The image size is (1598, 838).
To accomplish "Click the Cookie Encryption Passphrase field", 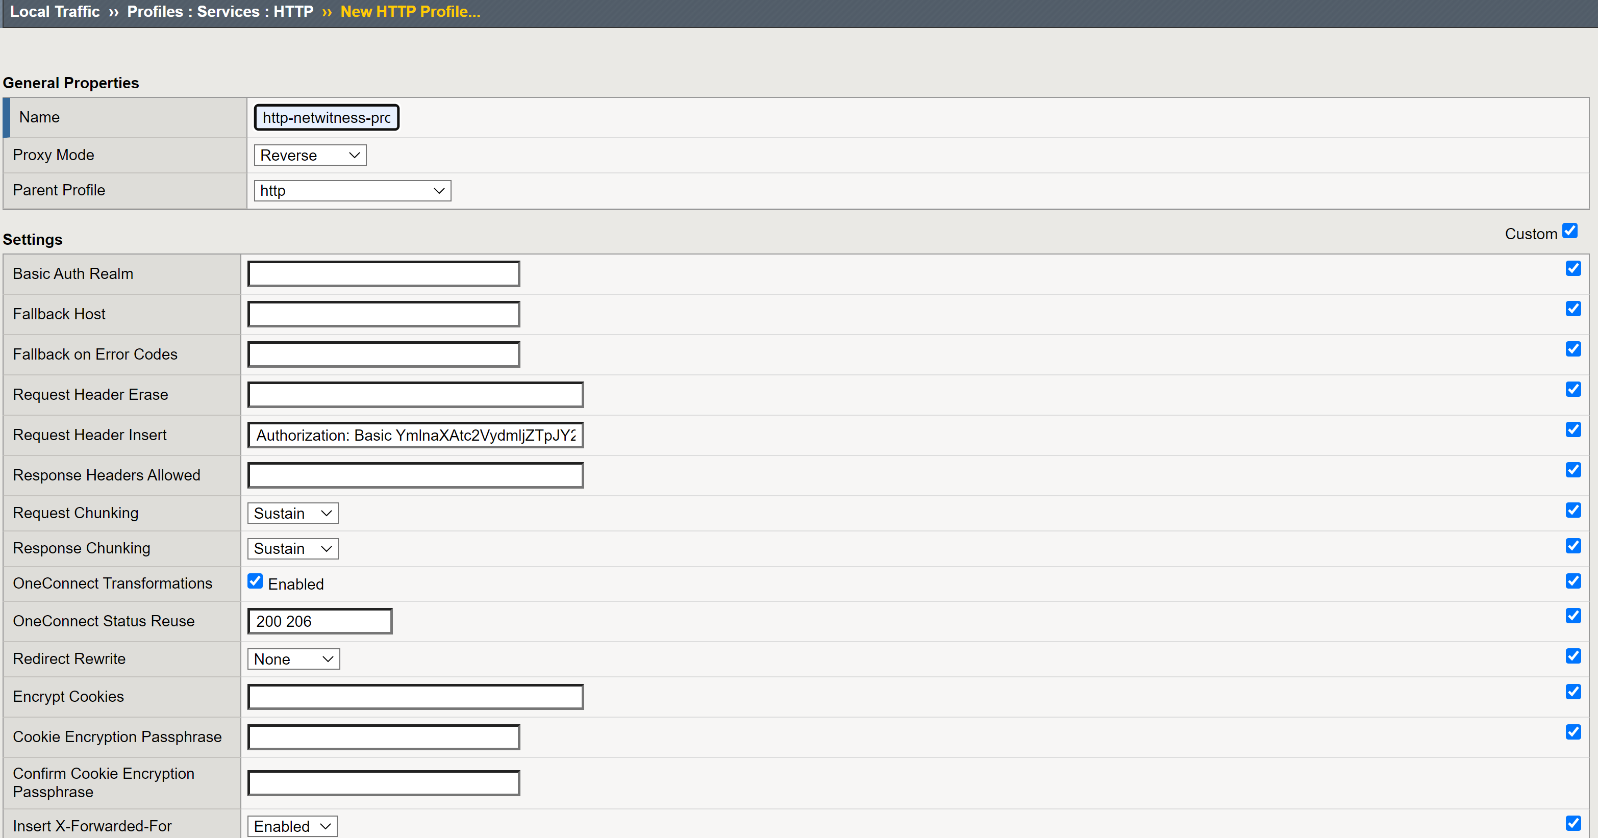I will pos(383,737).
